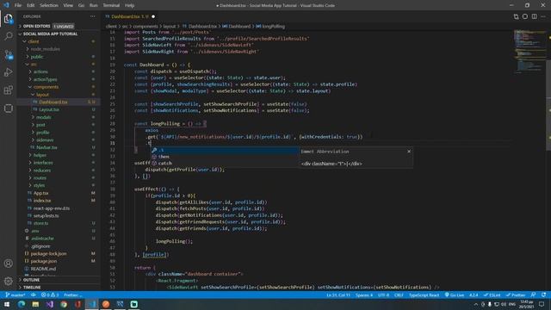Image resolution: width=551 pixels, height=310 pixels.
Task: Split the editor to the right
Action: pos(534,16)
